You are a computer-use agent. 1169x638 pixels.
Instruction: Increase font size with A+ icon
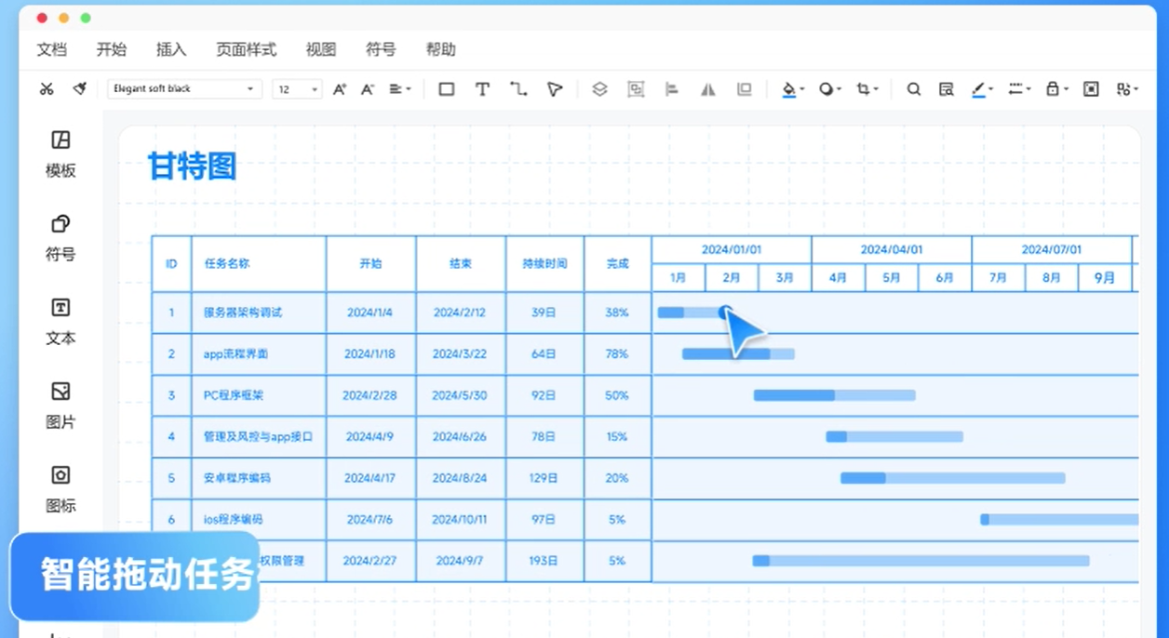tap(340, 89)
